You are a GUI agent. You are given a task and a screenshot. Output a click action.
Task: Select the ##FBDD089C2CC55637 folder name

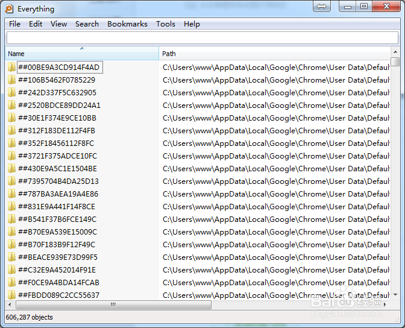(x=58, y=295)
